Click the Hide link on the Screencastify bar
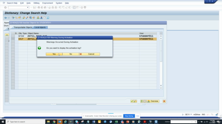This screenshot has width=222, height=124. coord(137,116)
